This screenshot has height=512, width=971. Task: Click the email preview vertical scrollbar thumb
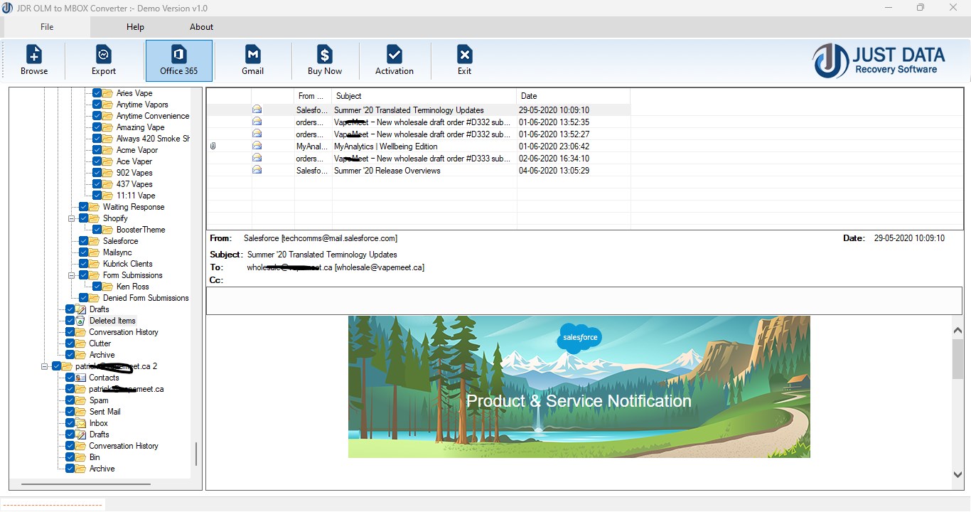(x=957, y=359)
